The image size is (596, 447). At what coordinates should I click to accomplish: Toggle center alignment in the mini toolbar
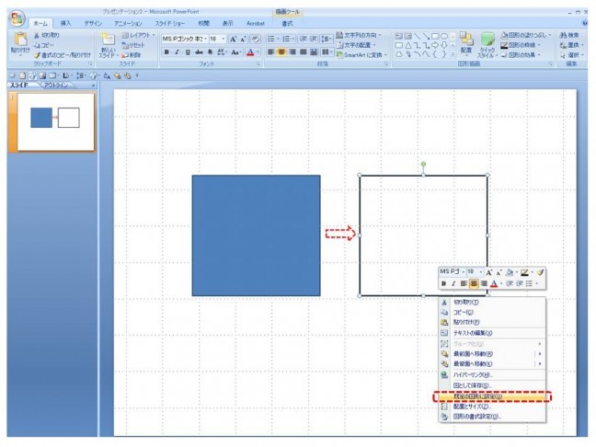(x=474, y=284)
